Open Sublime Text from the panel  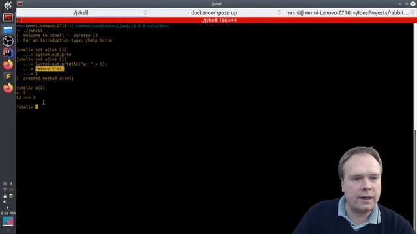coord(8,76)
